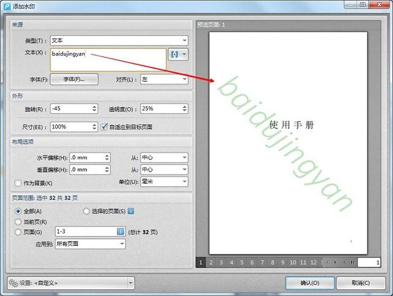Click the next page arrow in preview navigation
Image resolution: width=393 pixels, height=296 pixels.
(x=335, y=262)
